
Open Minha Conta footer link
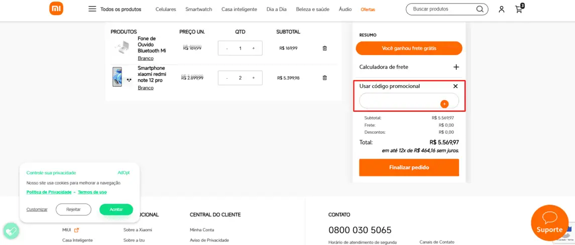(202, 230)
